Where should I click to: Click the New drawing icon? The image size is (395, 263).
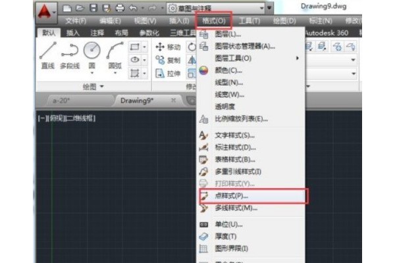67,9
